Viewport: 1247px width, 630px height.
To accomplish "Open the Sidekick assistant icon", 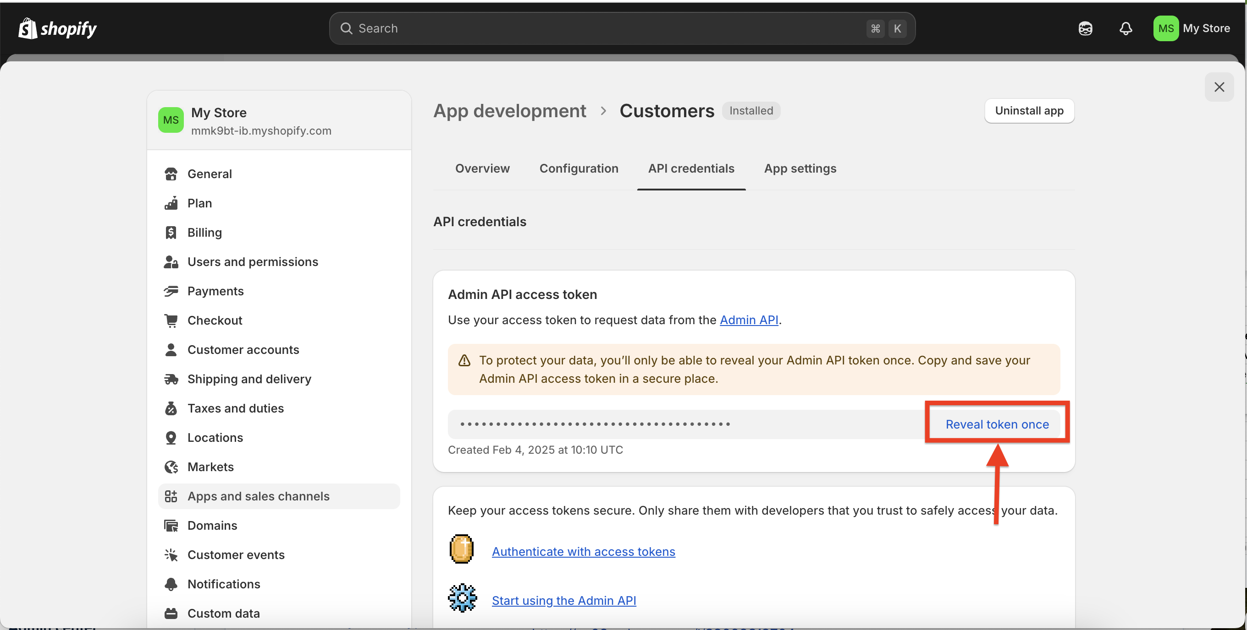I will click(1085, 28).
